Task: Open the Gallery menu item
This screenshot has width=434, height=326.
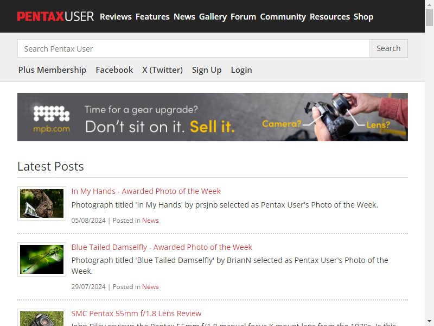Action: (213, 17)
